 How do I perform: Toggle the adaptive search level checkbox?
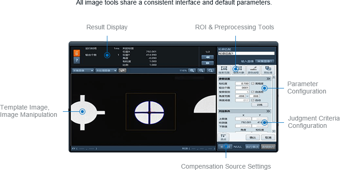[253, 92]
